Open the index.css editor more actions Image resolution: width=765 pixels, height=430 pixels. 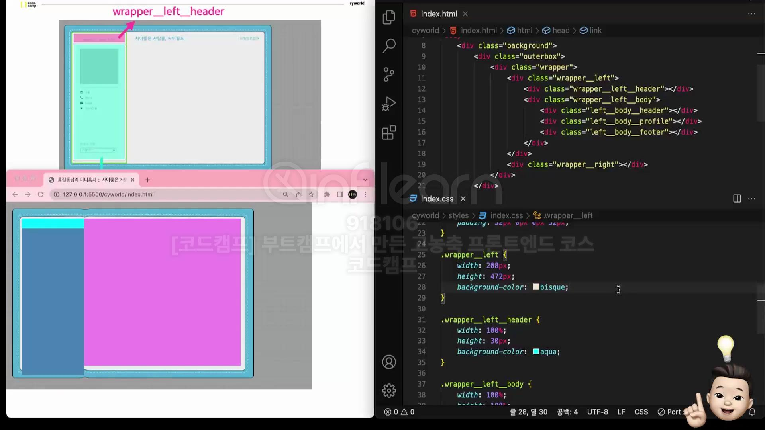752,199
